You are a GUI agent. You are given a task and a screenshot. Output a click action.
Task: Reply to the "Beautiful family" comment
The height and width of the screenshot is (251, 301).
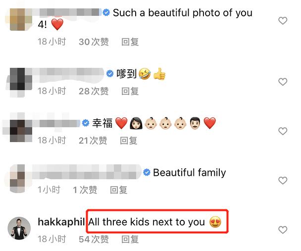coord(118,190)
